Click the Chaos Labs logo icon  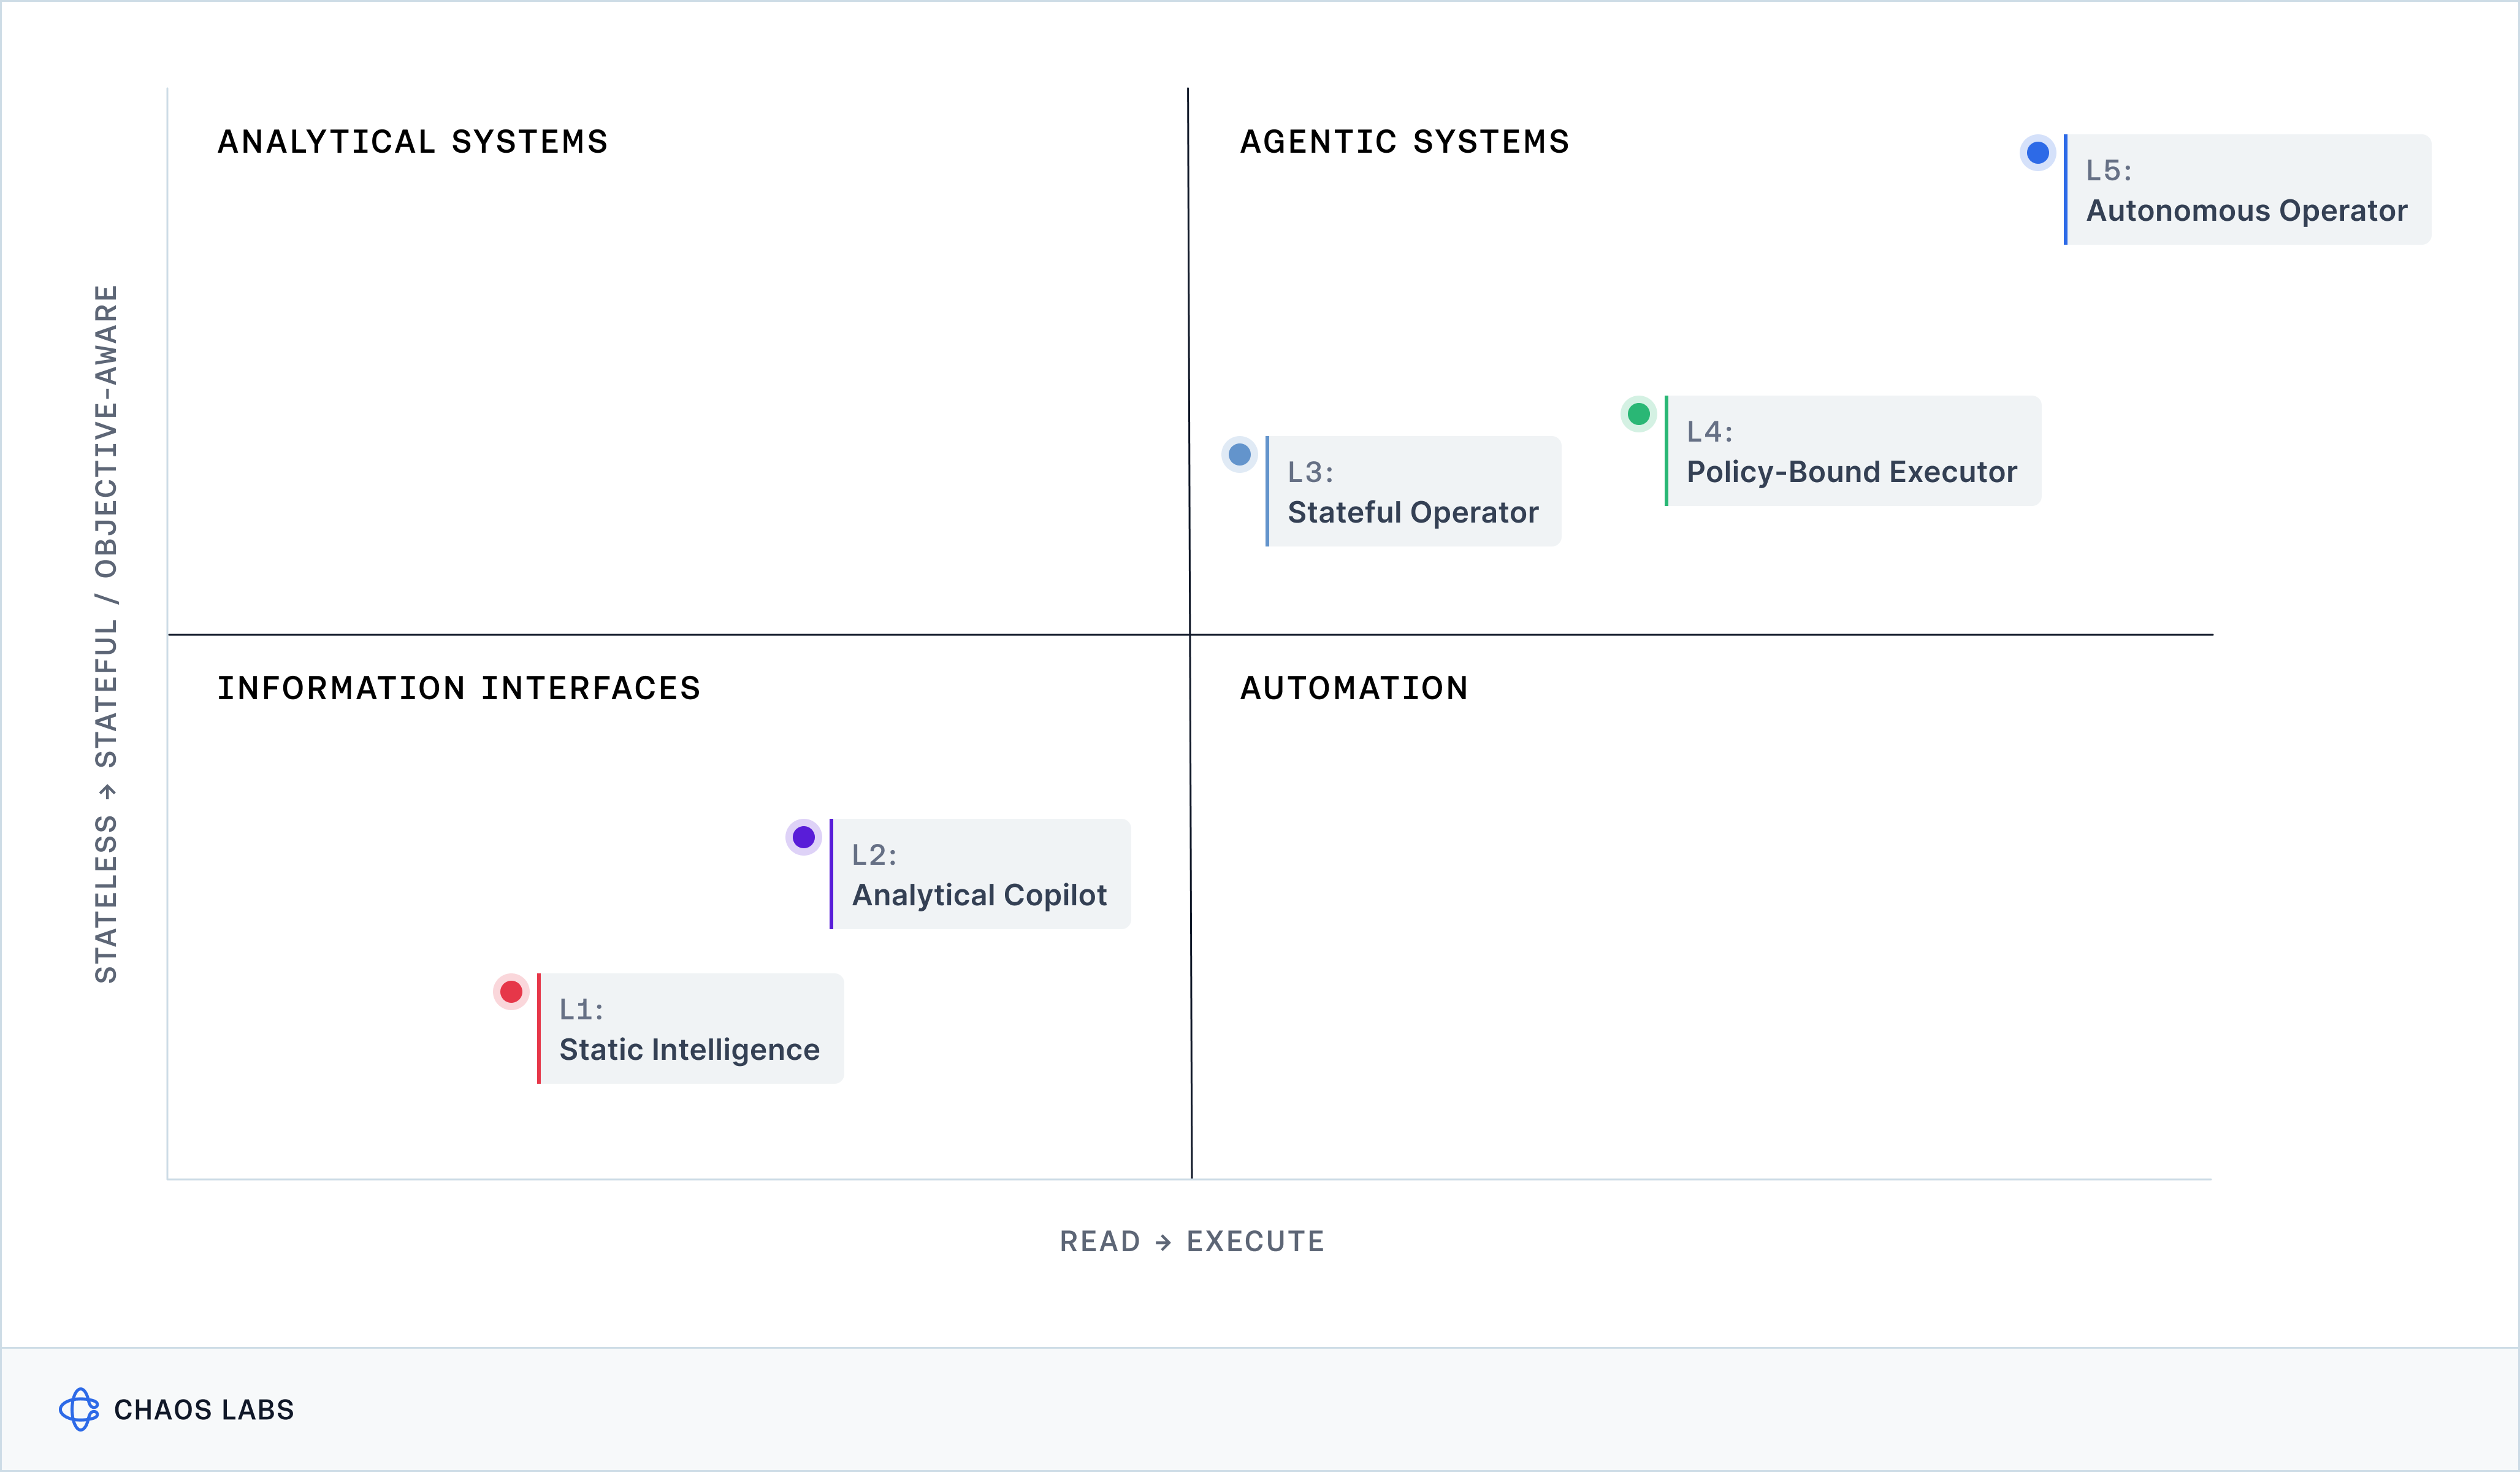point(79,1409)
